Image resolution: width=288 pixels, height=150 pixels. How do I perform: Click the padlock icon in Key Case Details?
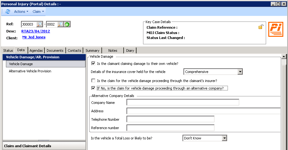tap(261, 27)
